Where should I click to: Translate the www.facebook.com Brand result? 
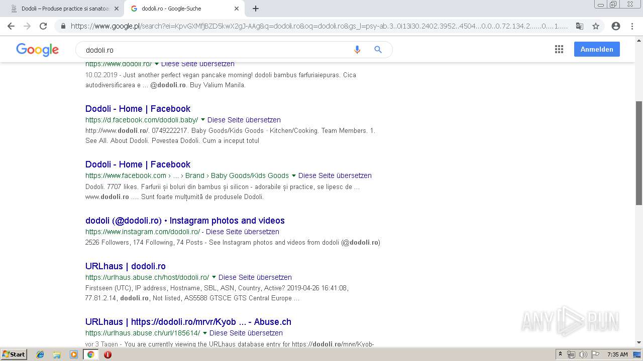coord(335,175)
